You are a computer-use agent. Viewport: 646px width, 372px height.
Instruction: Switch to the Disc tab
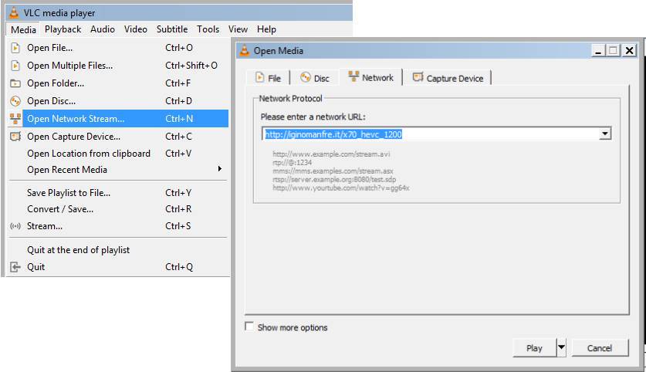pyautogui.click(x=315, y=77)
